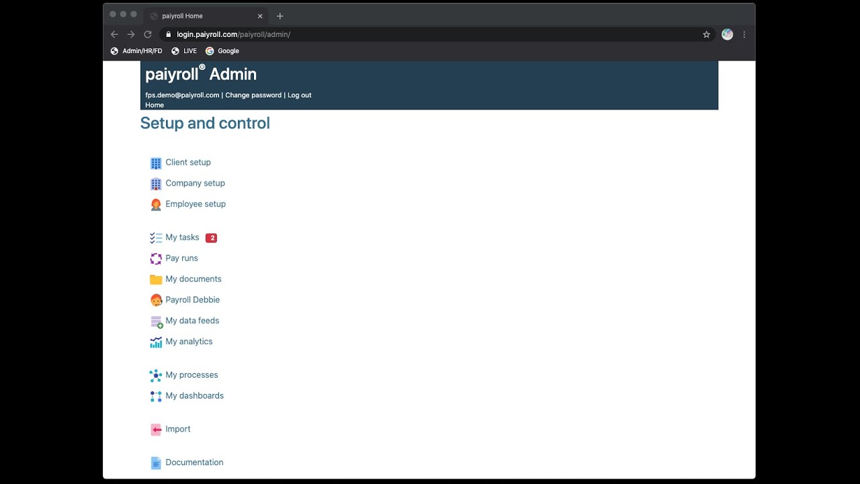Click the My processes nodes icon
This screenshot has height=484, width=860.
pos(156,375)
